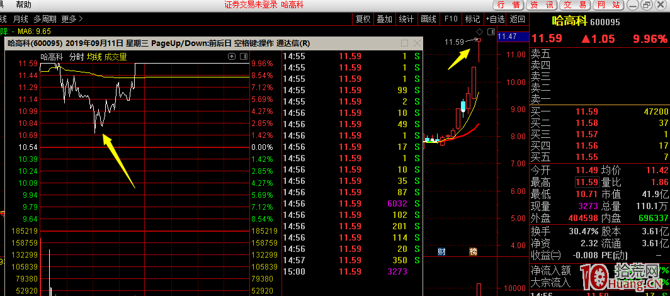Click the 财 finance marker icon

[442, 251]
